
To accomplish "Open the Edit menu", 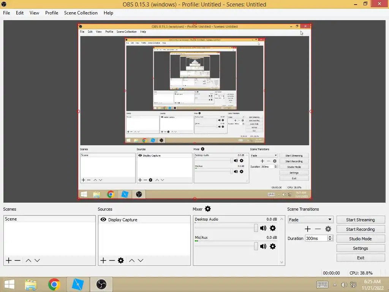I will pyautogui.click(x=20, y=13).
